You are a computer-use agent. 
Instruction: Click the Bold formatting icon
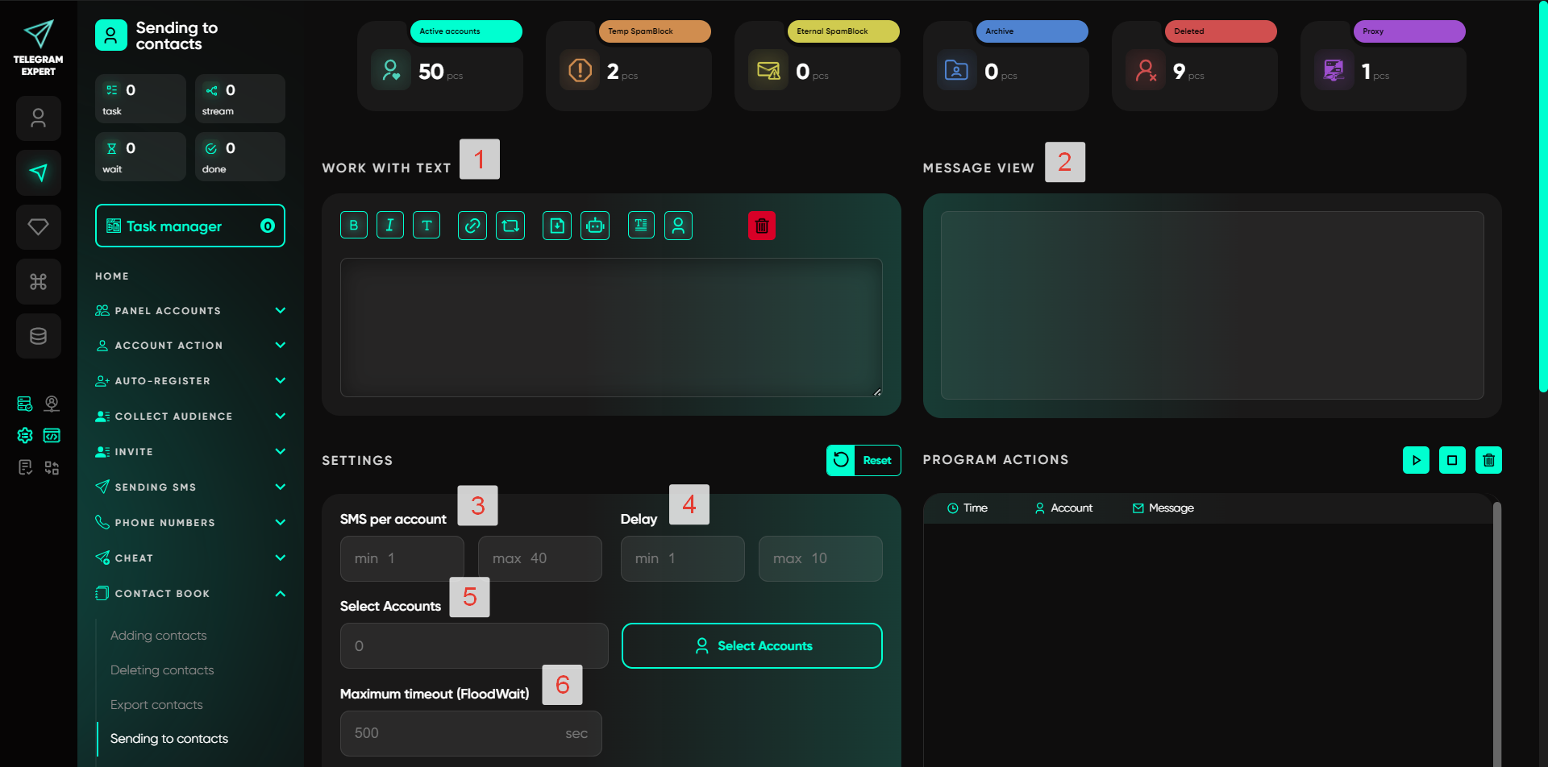[x=354, y=226]
